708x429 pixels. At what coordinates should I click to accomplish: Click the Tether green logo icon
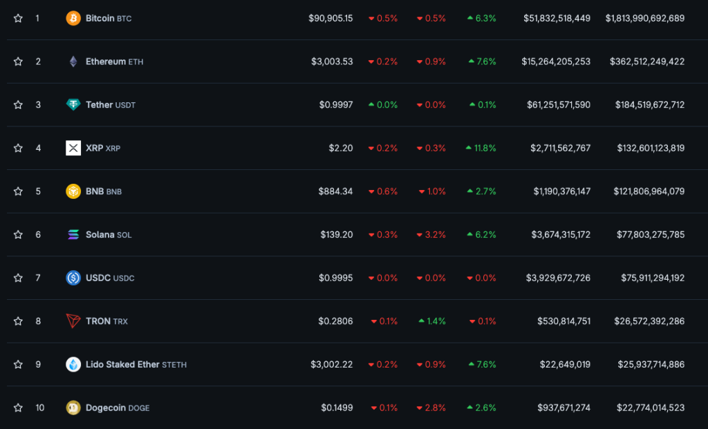(x=73, y=105)
